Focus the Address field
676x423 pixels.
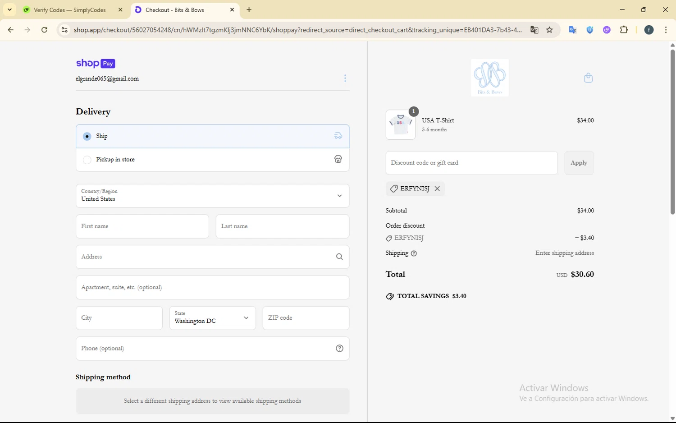point(212,257)
